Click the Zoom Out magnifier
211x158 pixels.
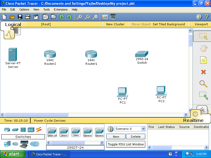point(95,17)
